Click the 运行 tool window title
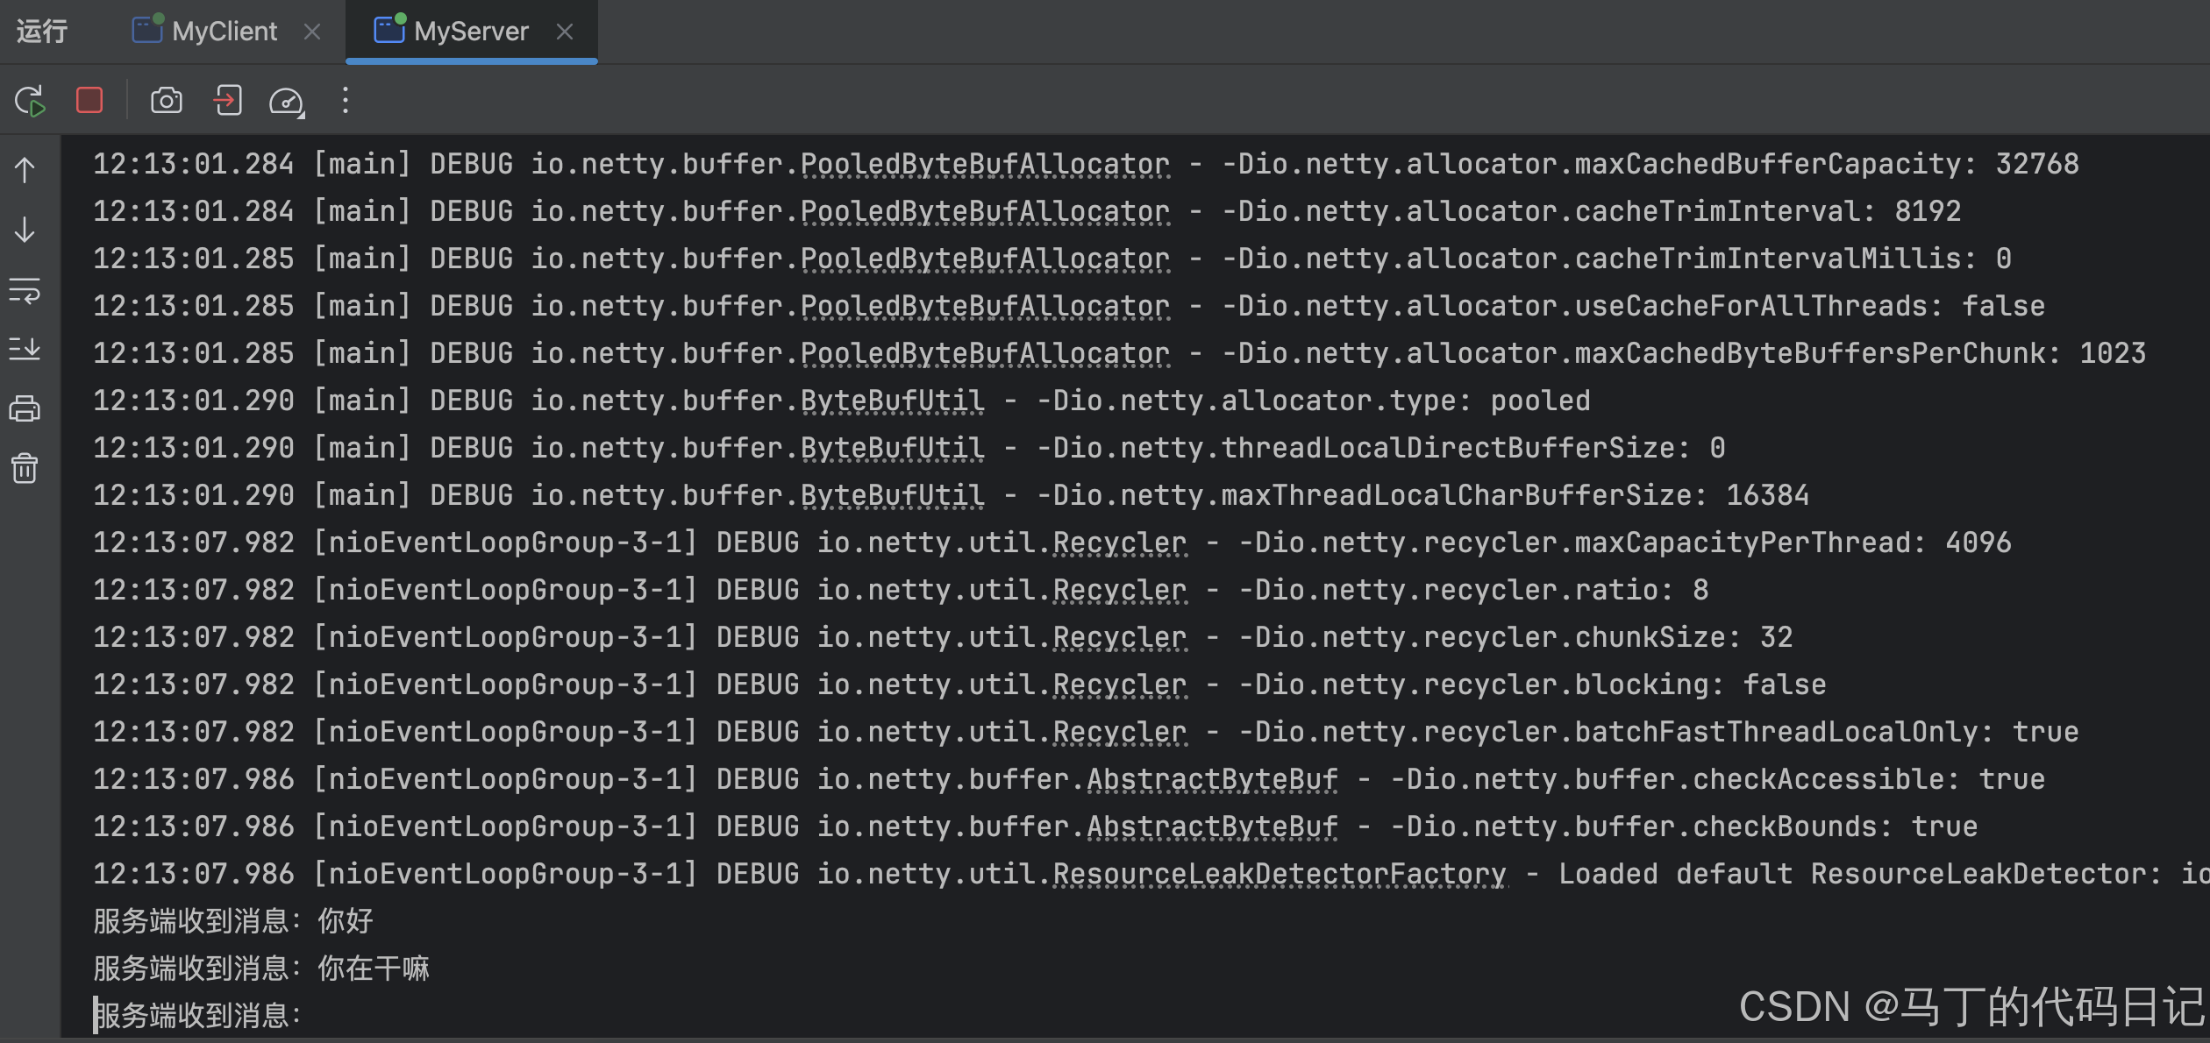2210x1043 pixels. click(x=42, y=32)
